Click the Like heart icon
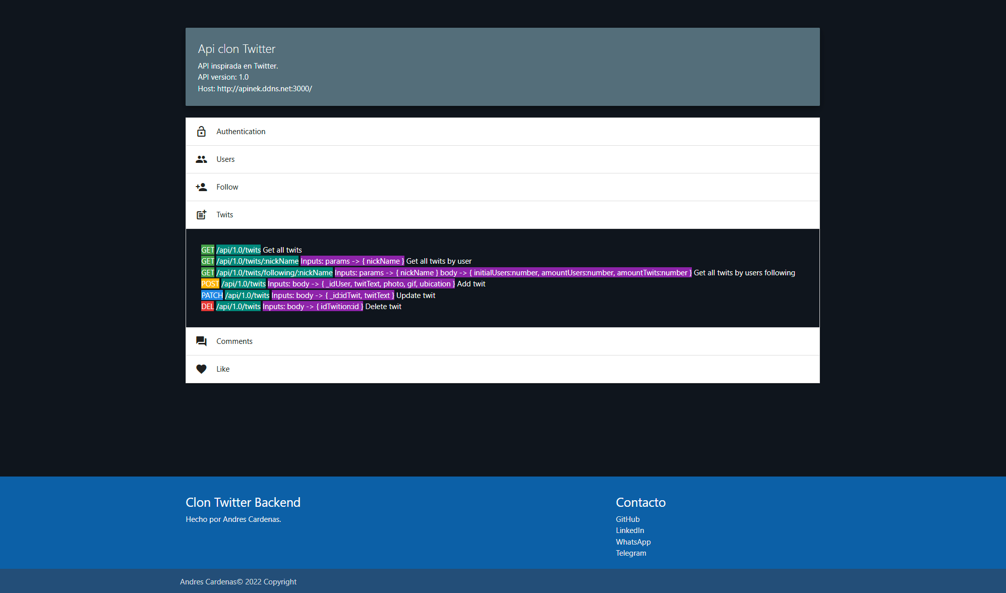Image resolution: width=1006 pixels, height=593 pixels. 201,369
